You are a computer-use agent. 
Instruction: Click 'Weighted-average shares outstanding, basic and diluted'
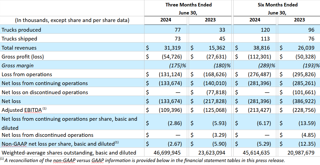tap(69, 153)
